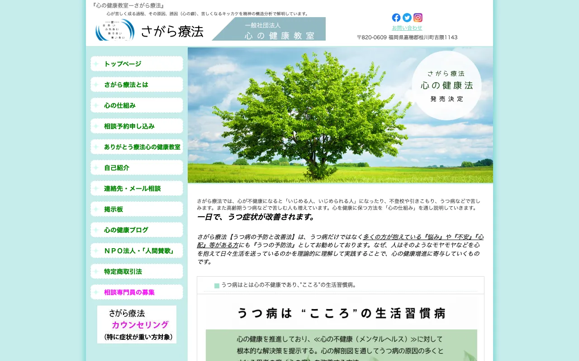
Task: Open ＮＰＯ法人・「人間賛歌」 menu item
Action: click(x=137, y=250)
